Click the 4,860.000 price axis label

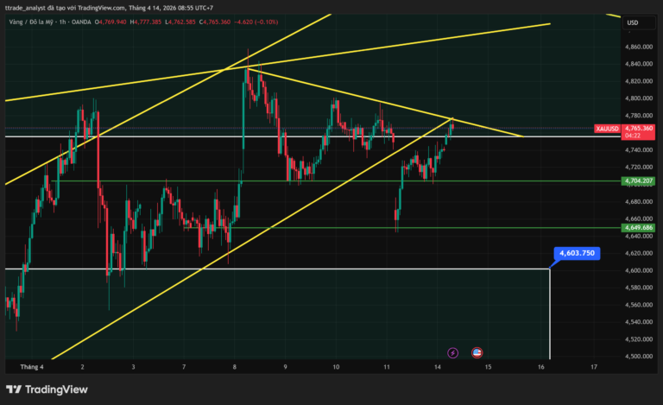(x=639, y=47)
